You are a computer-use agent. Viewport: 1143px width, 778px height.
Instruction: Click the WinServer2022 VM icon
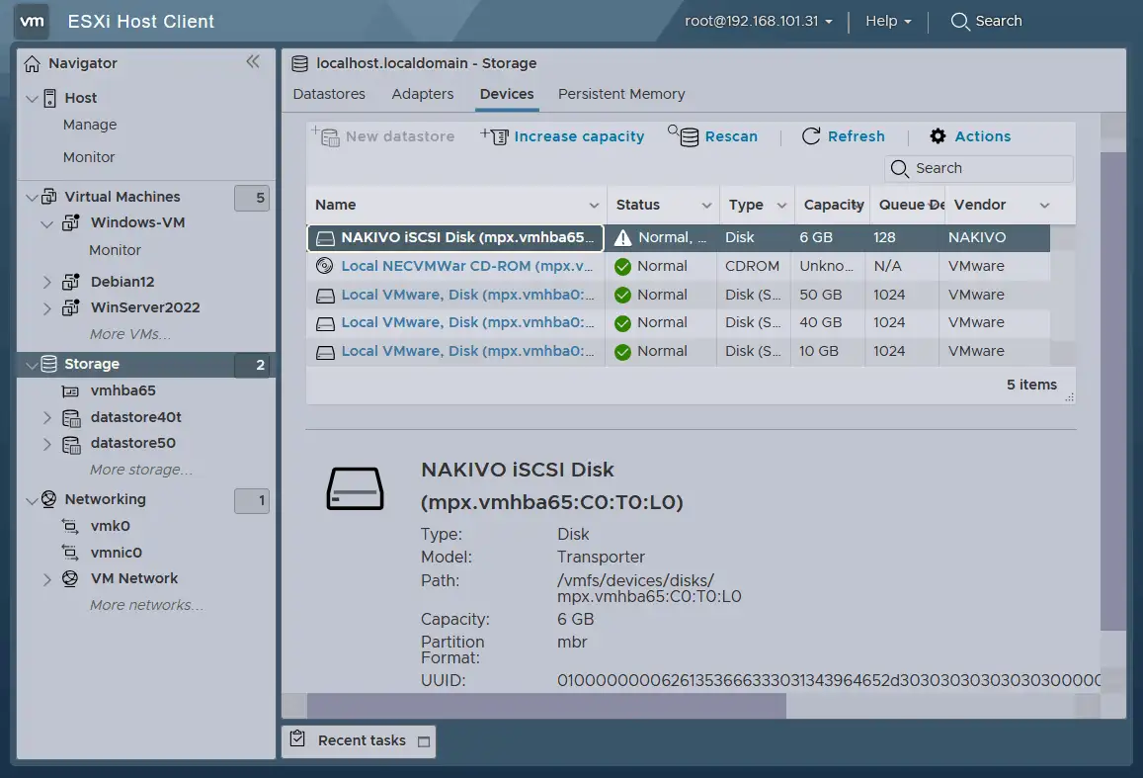coord(71,307)
